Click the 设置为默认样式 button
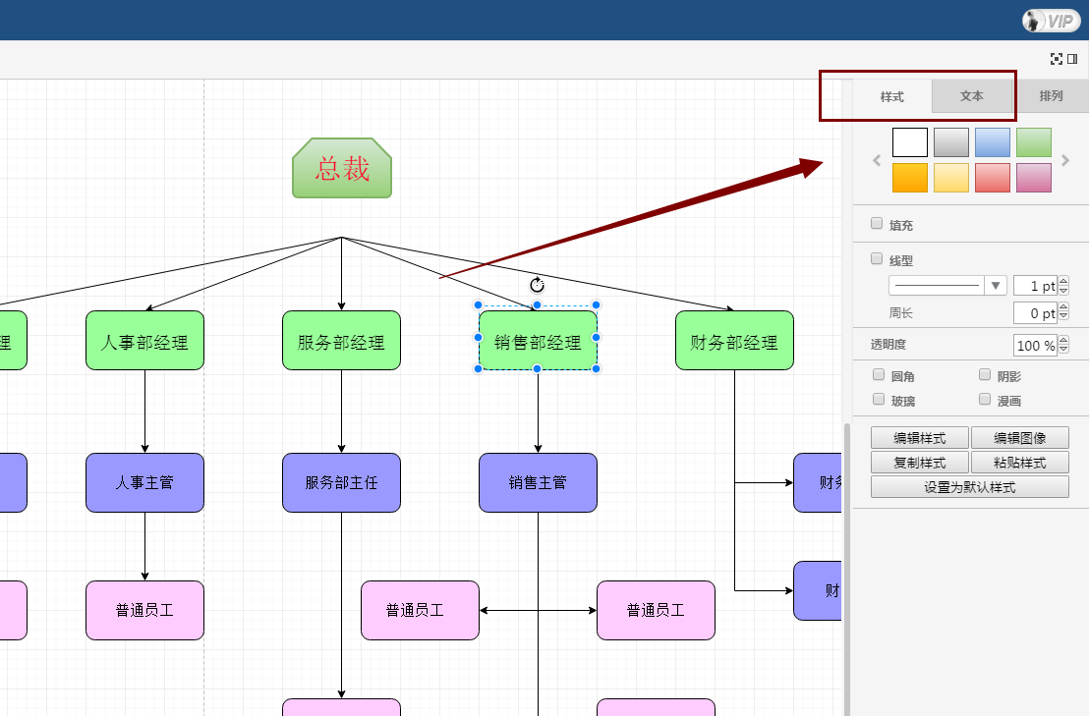This screenshot has height=716, width=1089. [x=969, y=487]
